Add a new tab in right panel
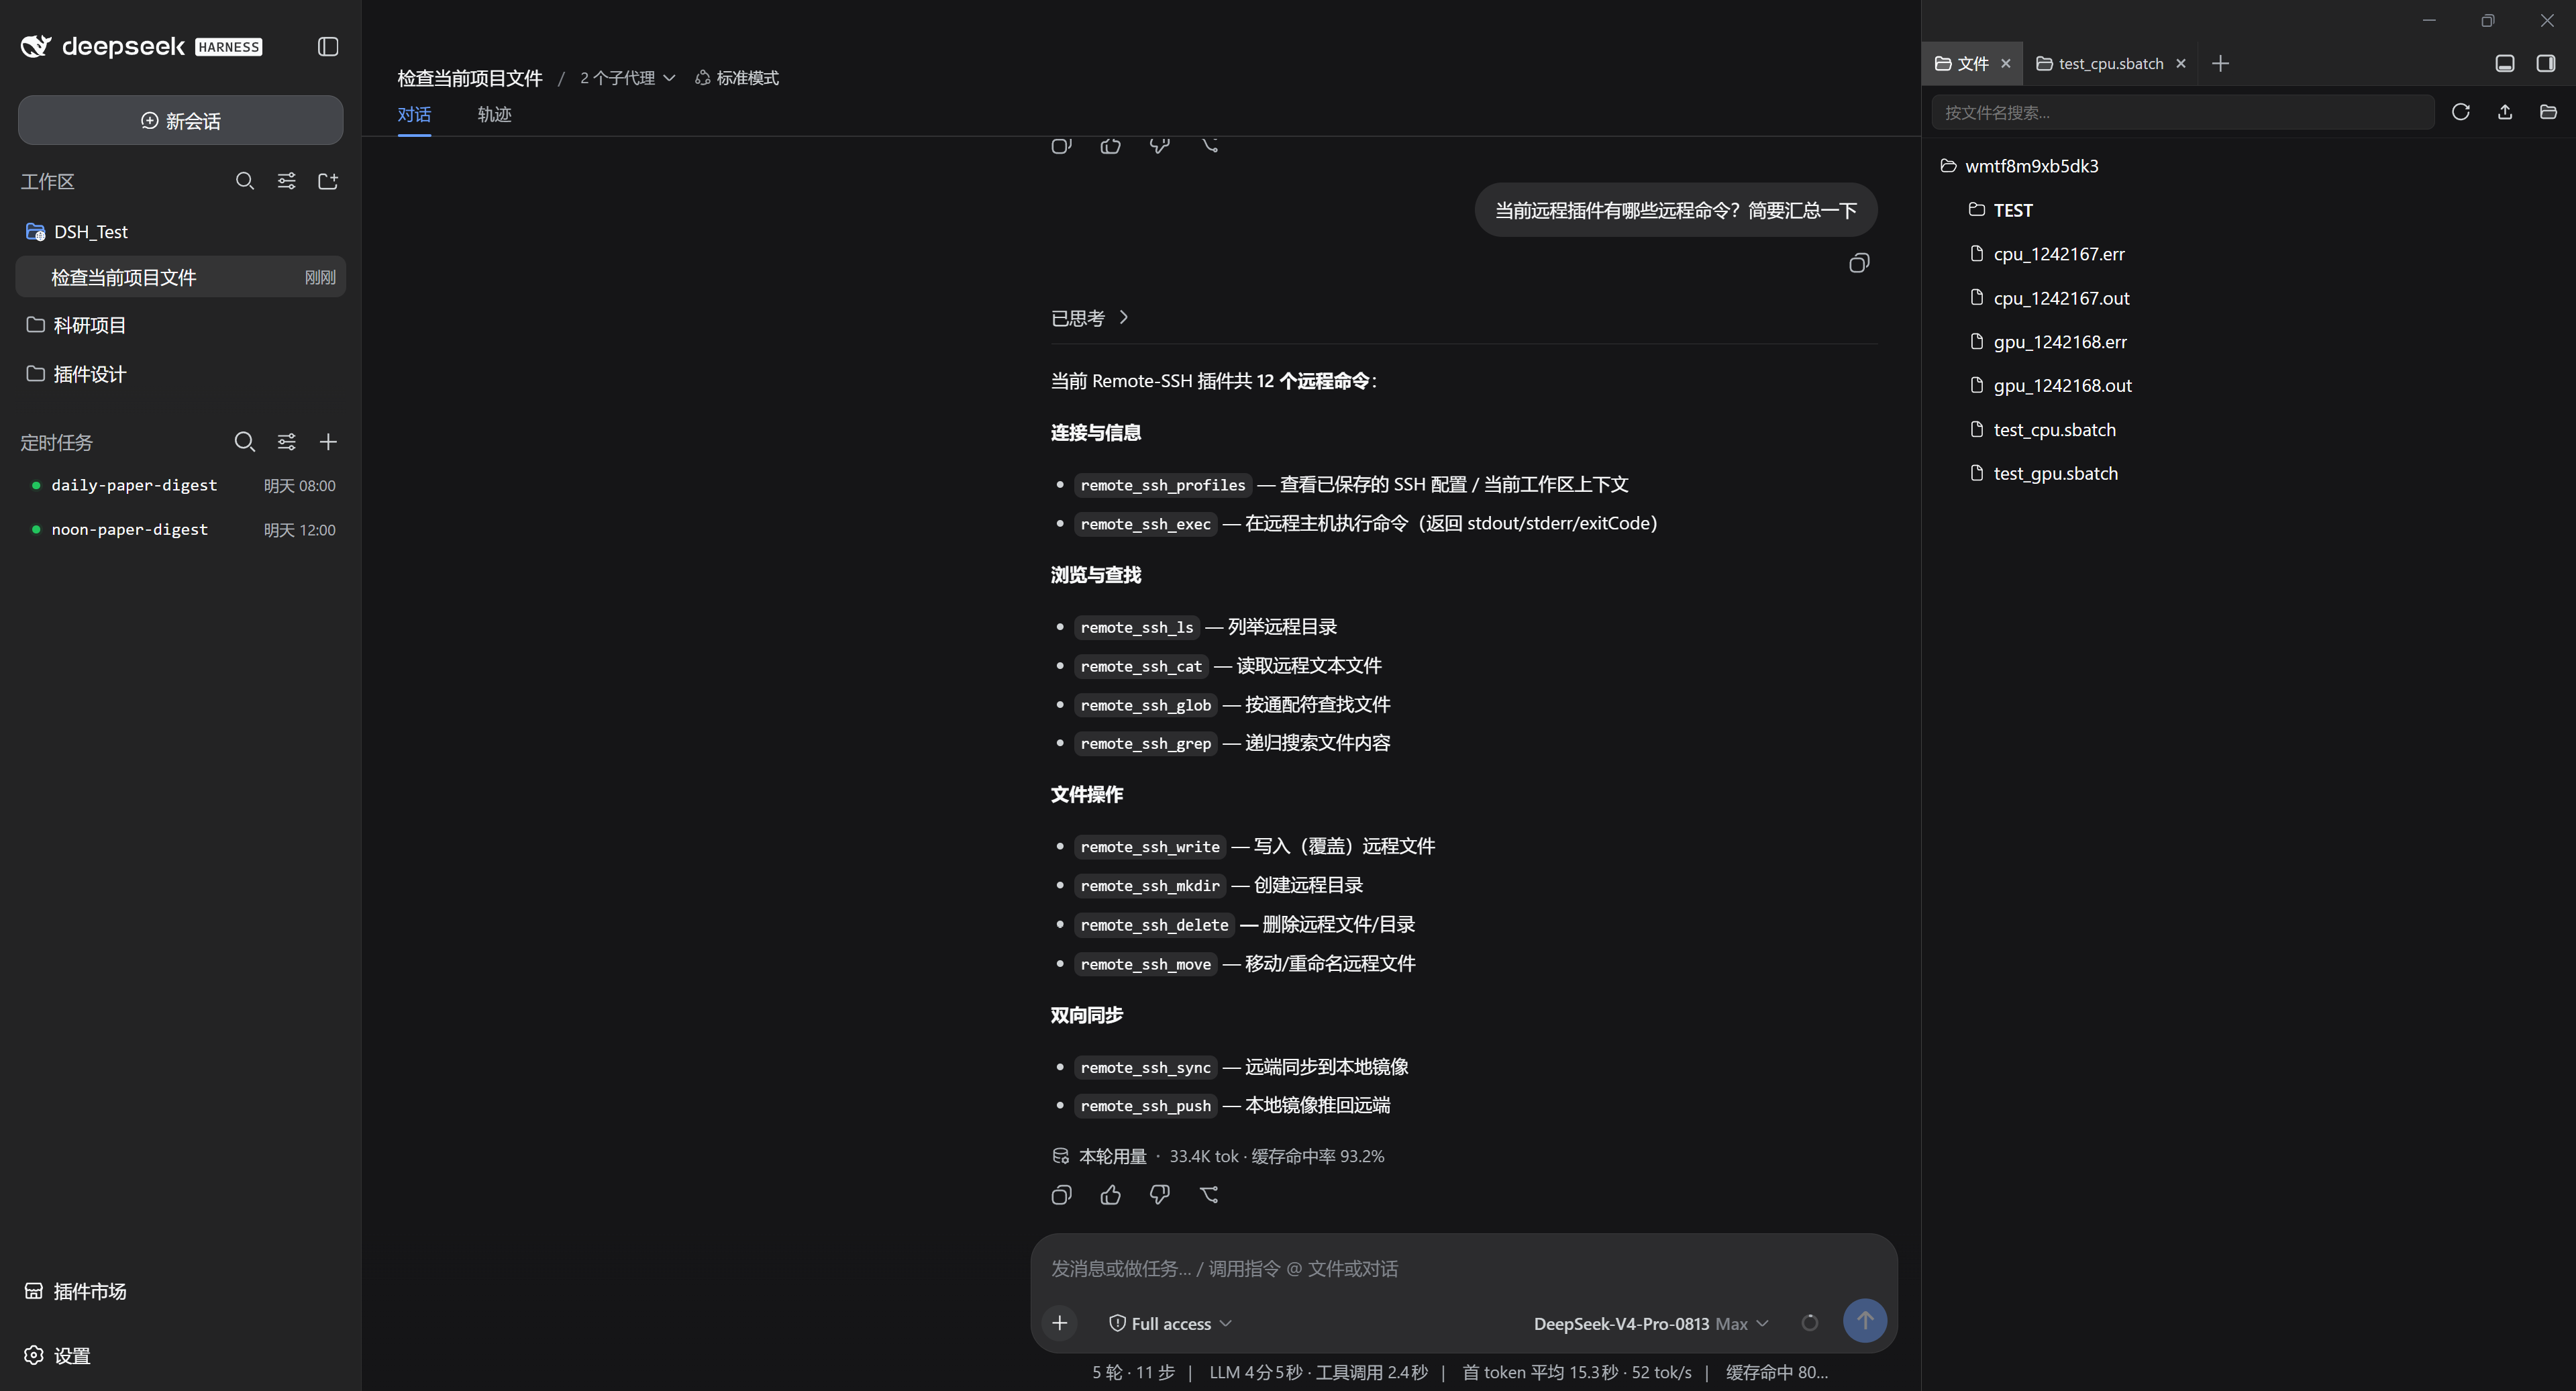 pos(2220,63)
